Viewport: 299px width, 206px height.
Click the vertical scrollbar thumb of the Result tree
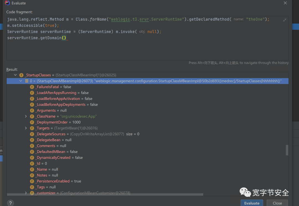point(287,150)
